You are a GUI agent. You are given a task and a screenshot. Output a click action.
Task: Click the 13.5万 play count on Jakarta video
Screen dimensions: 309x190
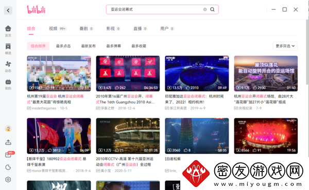(x=175, y=88)
